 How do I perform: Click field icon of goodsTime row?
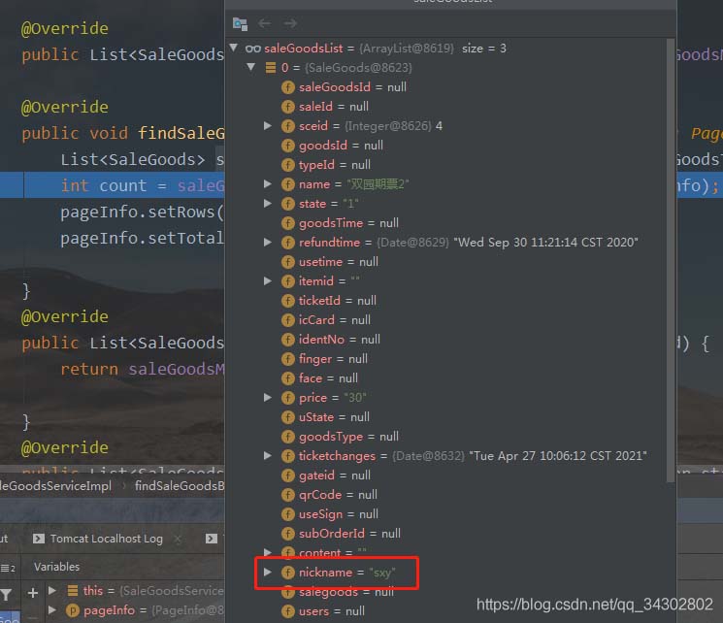(x=287, y=223)
